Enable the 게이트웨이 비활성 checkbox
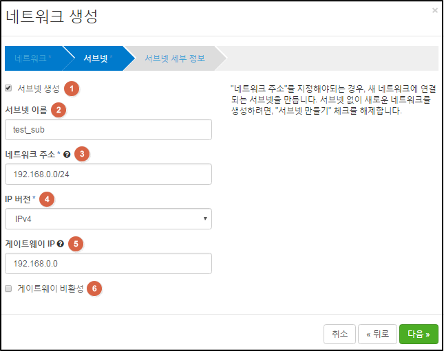This screenshot has width=444, height=351. coord(8,288)
